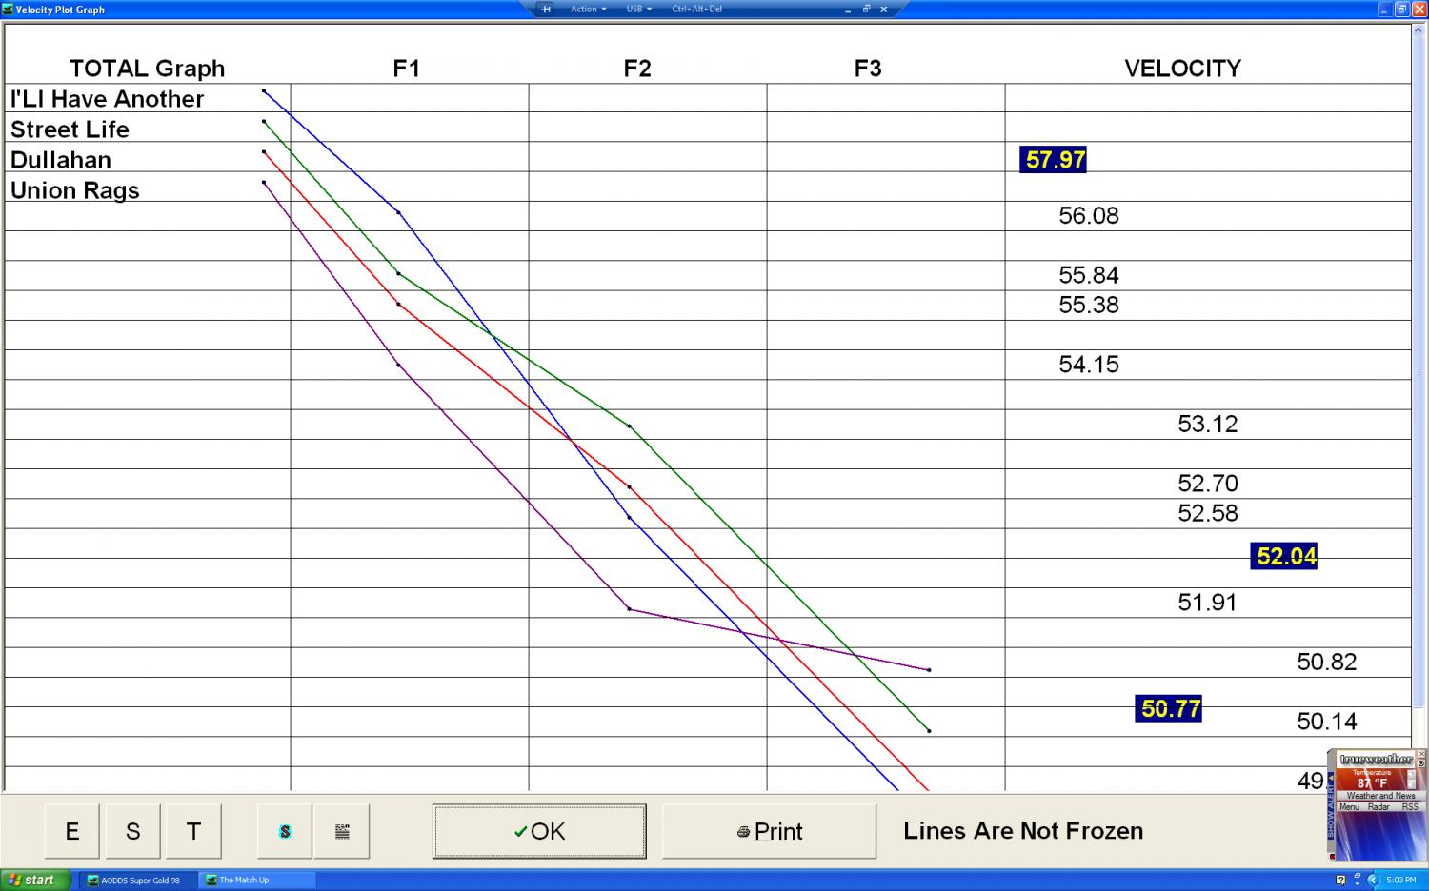Screen dimensions: 1429x891
Task: Select the Union Rags horse name
Action: coord(74,190)
